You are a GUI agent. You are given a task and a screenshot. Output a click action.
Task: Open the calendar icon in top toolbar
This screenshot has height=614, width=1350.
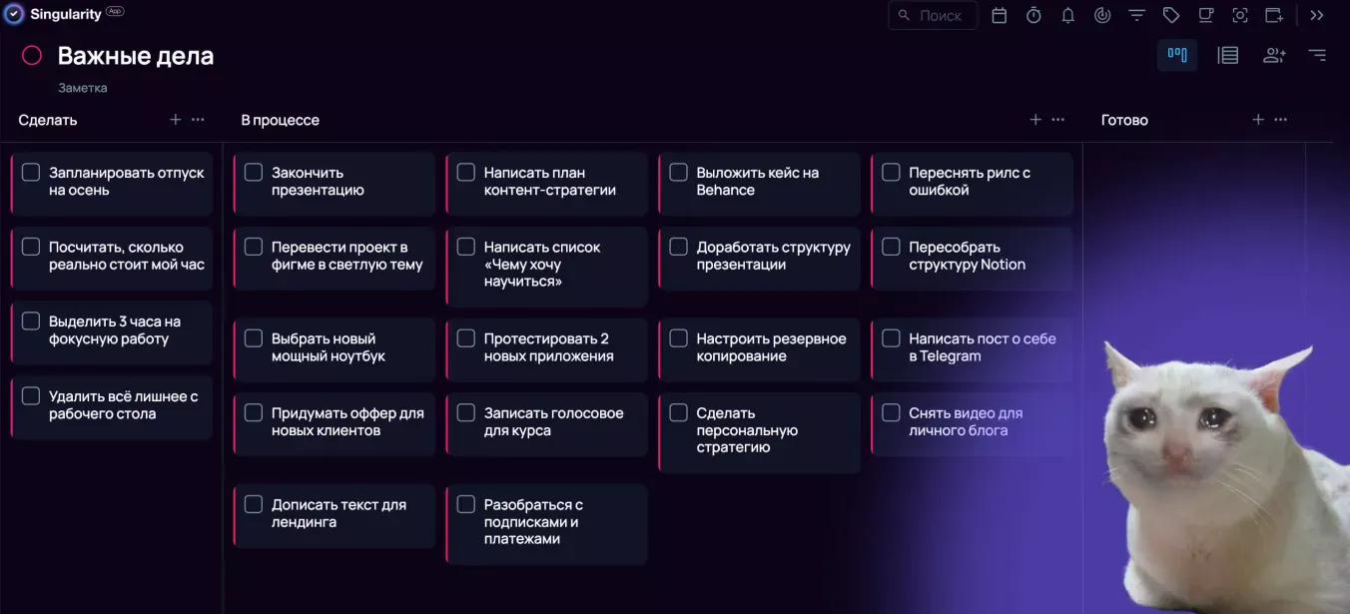pos(1000,15)
